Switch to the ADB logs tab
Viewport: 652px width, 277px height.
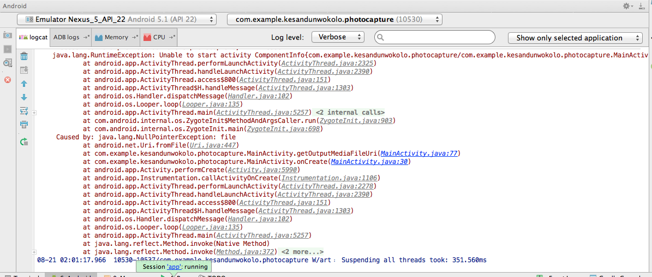click(x=71, y=38)
